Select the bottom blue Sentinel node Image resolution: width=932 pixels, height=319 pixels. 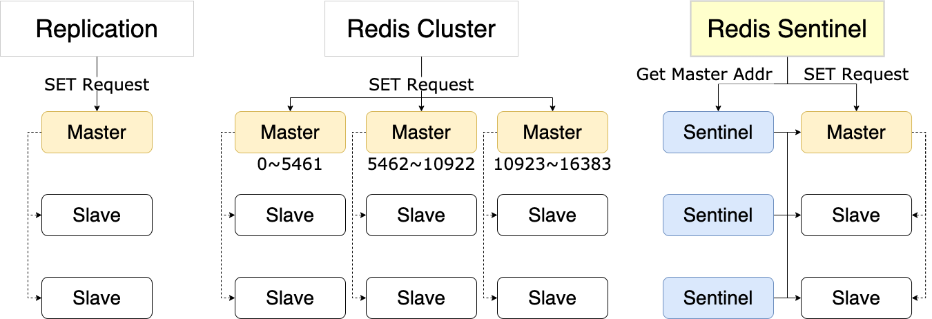pyautogui.click(x=718, y=298)
